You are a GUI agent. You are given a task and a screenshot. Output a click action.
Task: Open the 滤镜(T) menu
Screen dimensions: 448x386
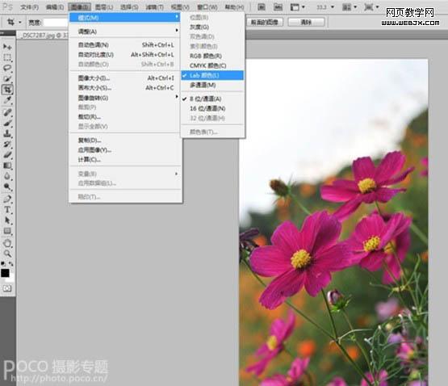pos(154,7)
